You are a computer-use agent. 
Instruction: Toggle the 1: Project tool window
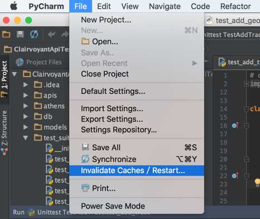(x=4, y=74)
